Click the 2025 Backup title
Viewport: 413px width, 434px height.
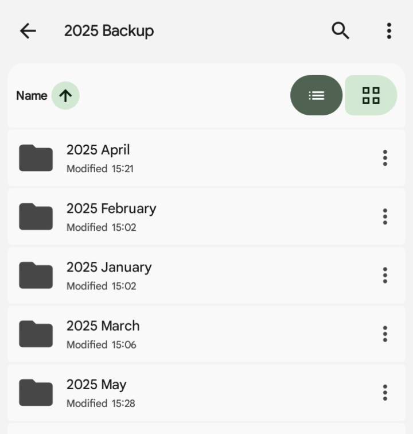[x=109, y=31]
